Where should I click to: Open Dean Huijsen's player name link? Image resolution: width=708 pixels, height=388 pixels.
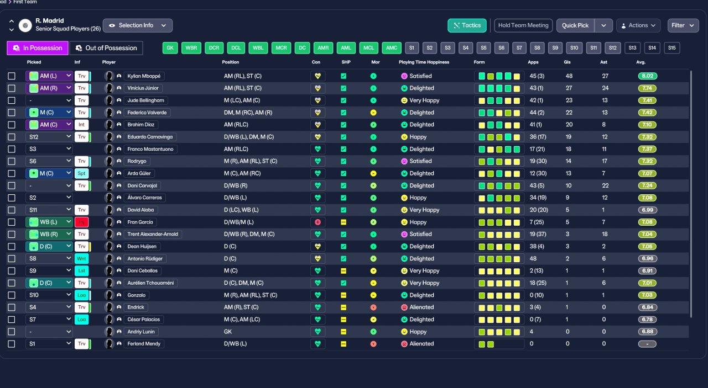click(142, 246)
